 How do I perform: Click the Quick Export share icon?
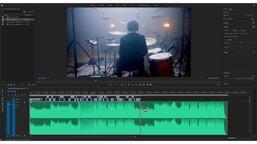pos(254,5)
